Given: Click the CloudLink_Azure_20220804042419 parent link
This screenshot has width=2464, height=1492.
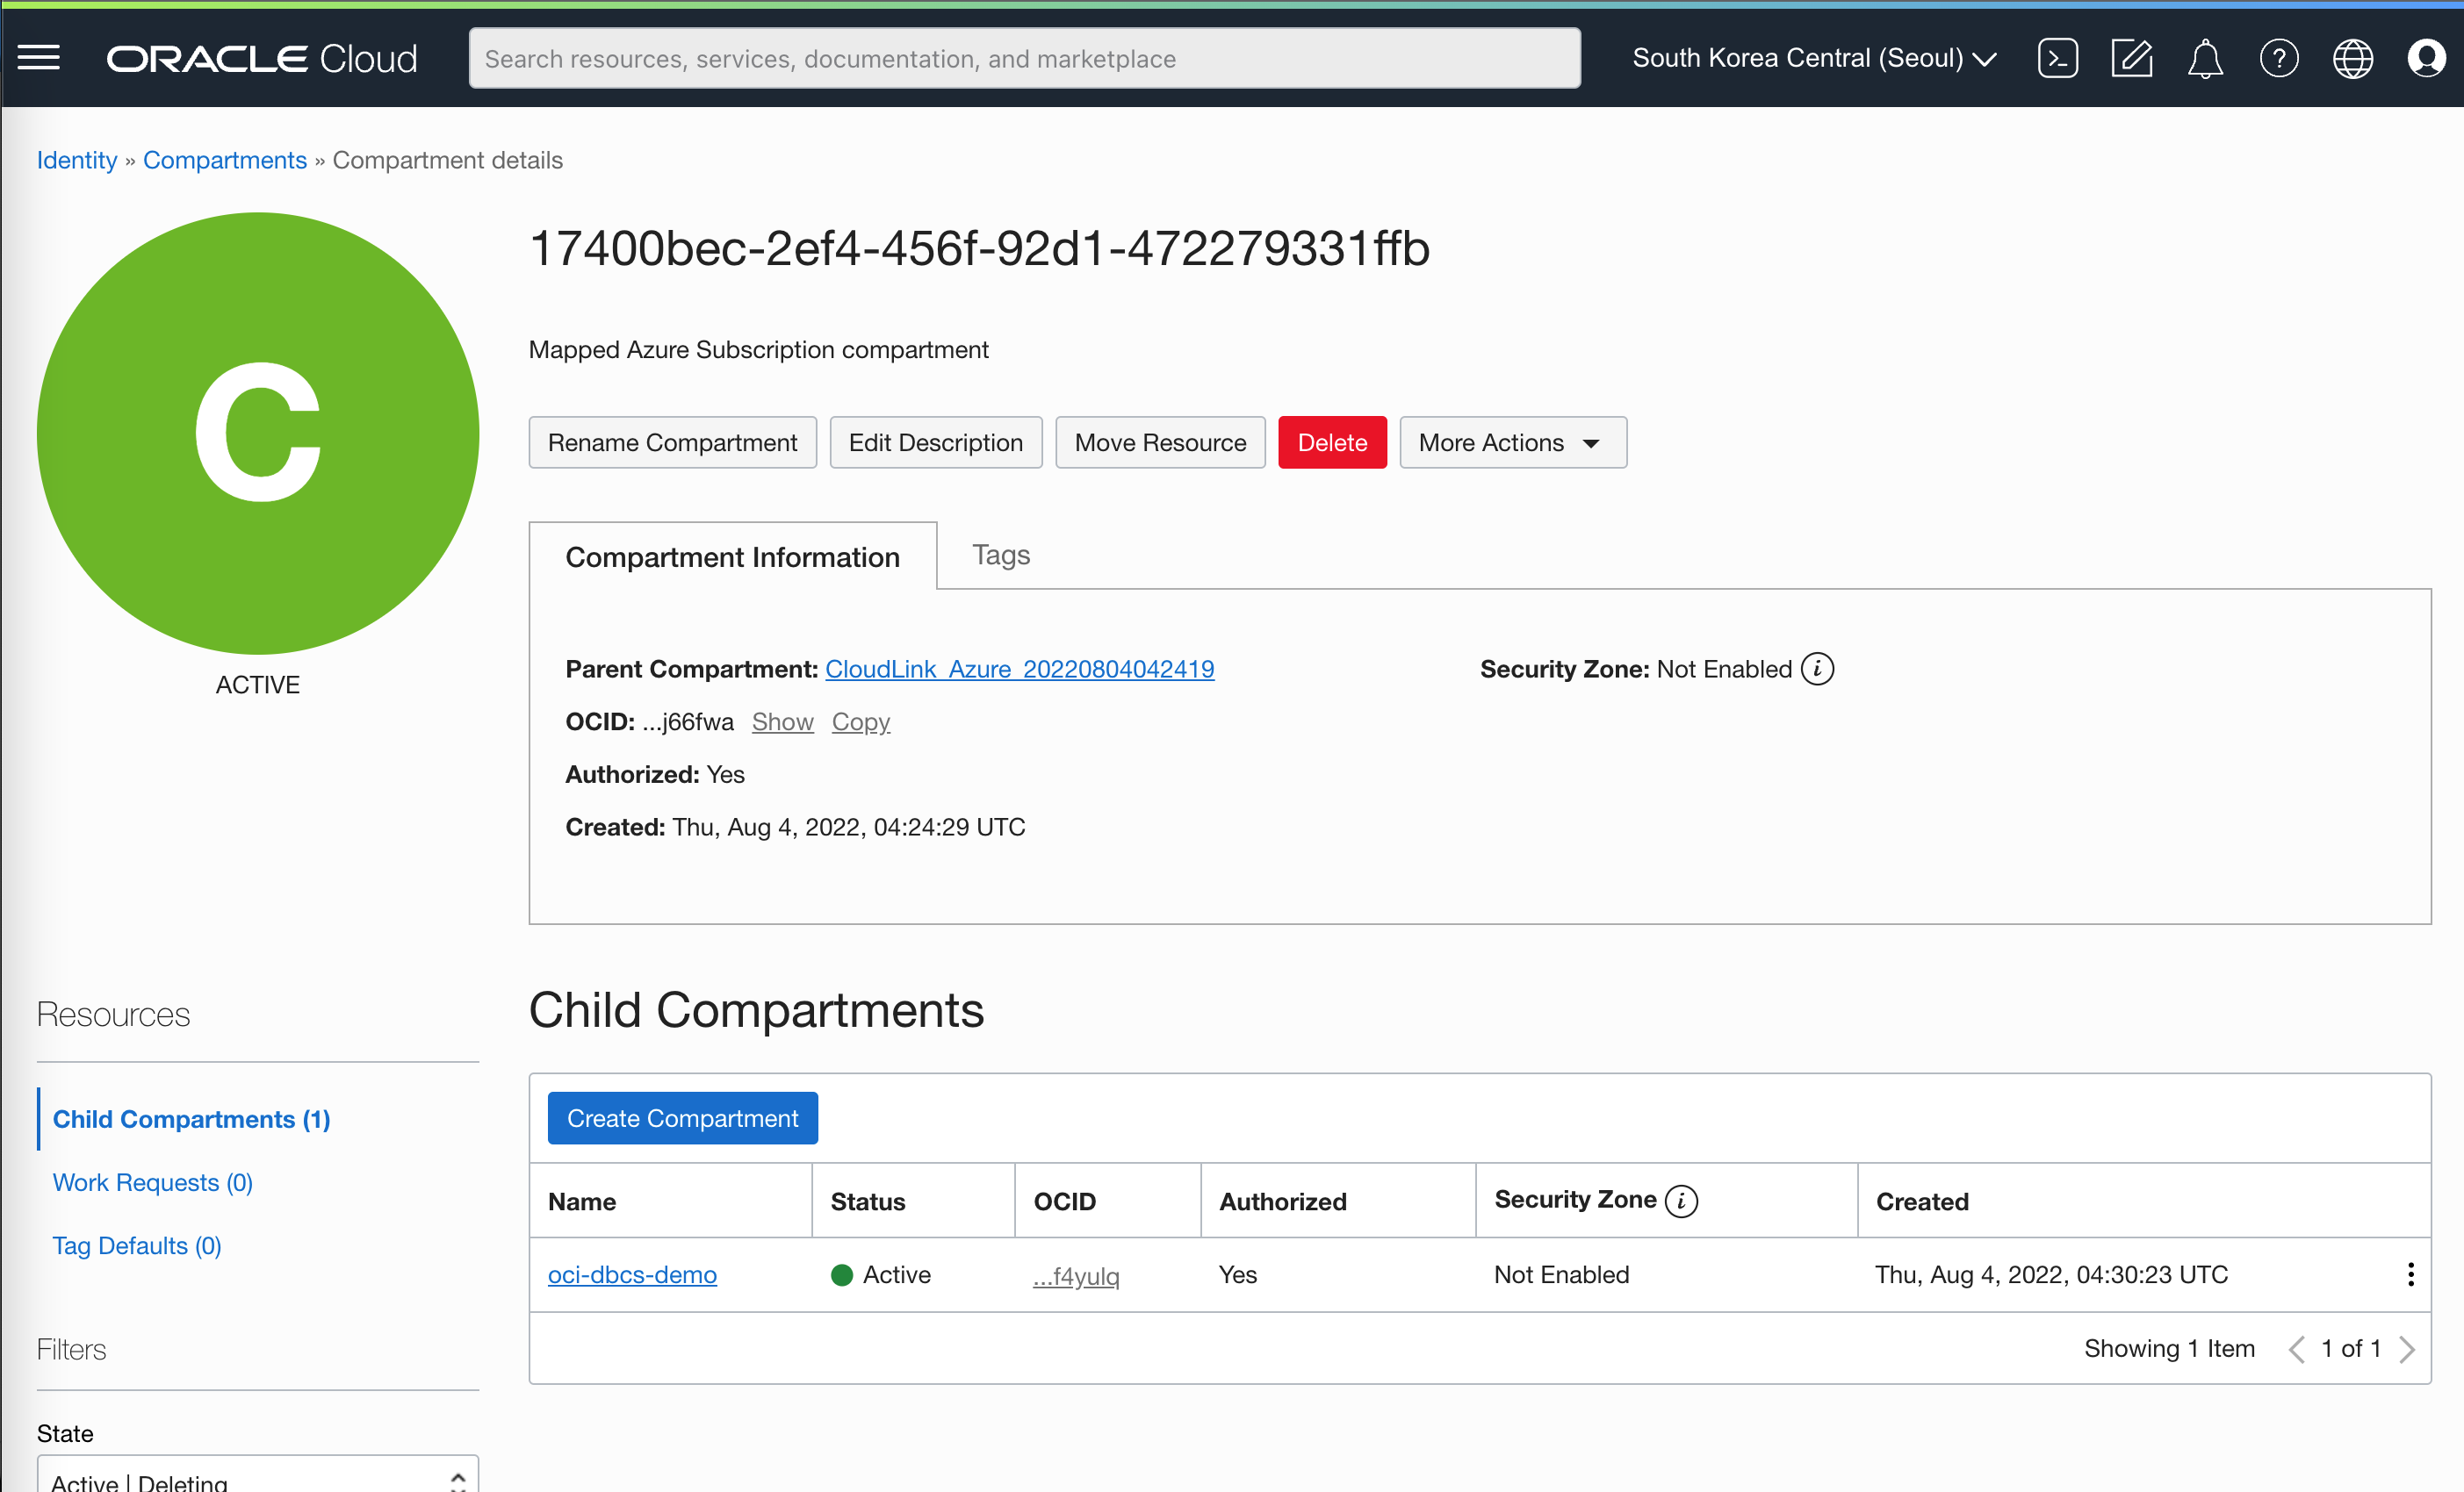Looking at the screenshot, I should coord(1019,669).
